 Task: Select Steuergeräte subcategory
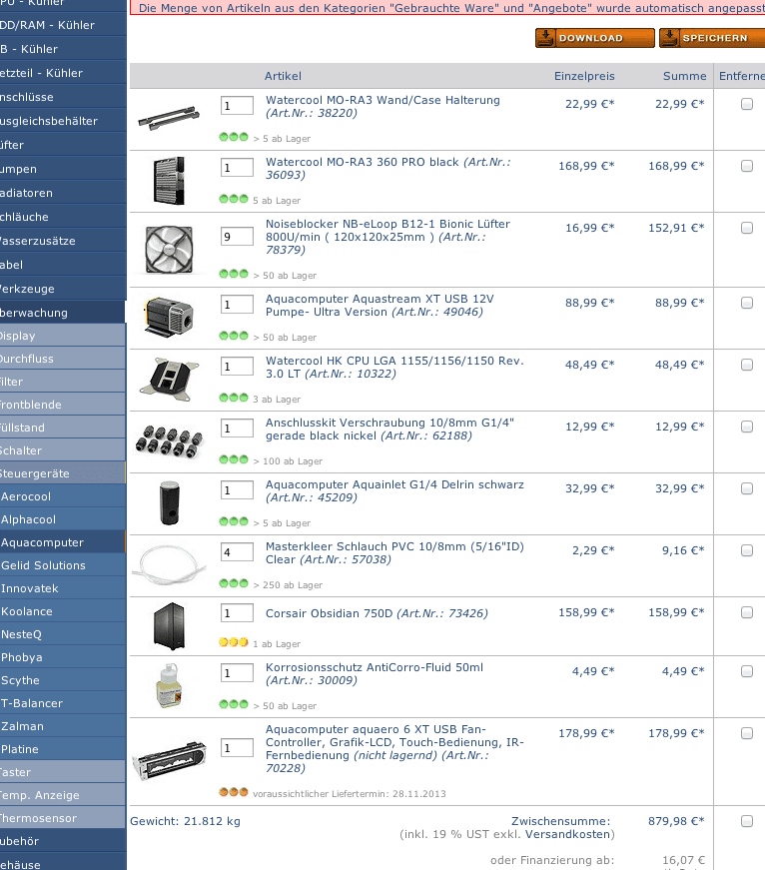tap(63, 473)
